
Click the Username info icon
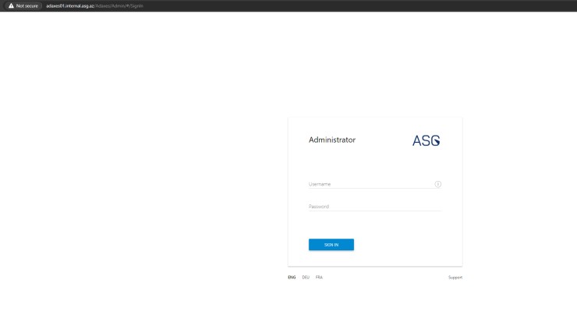coord(437,184)
